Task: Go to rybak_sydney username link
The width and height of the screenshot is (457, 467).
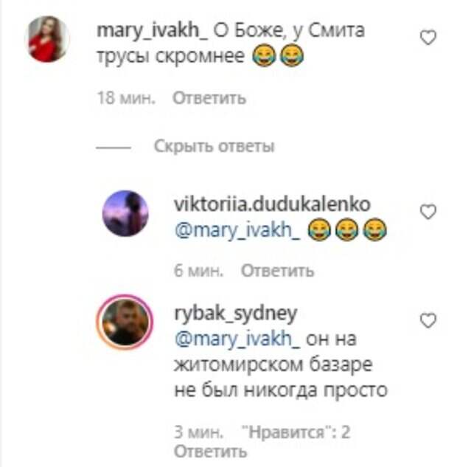Action: (x=236, y=314)
